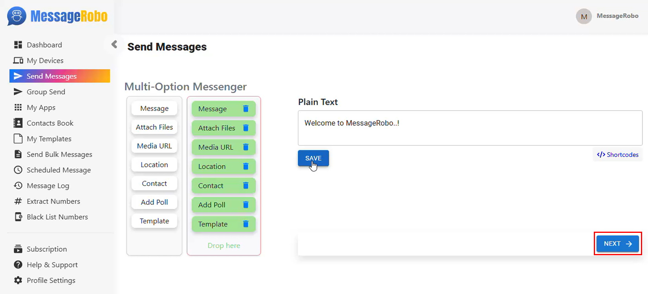648x294 pixels.
Task: Click the Help & Support question mark icon
Action: (x=18, y=265)
